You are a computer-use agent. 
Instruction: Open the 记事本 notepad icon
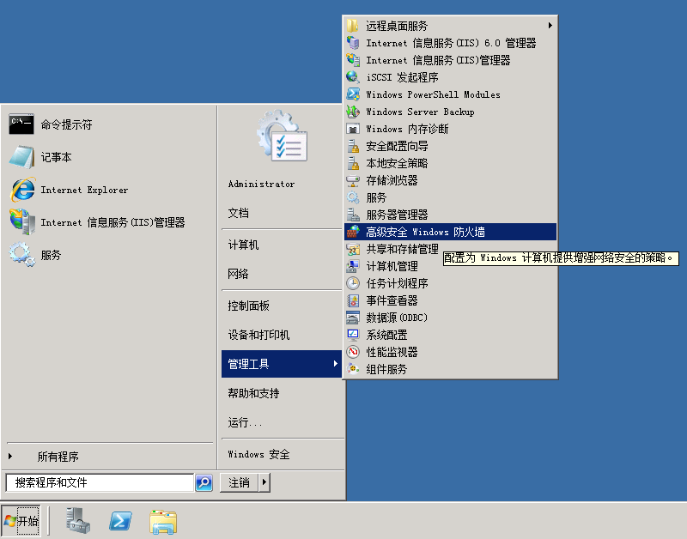point(21,157)
